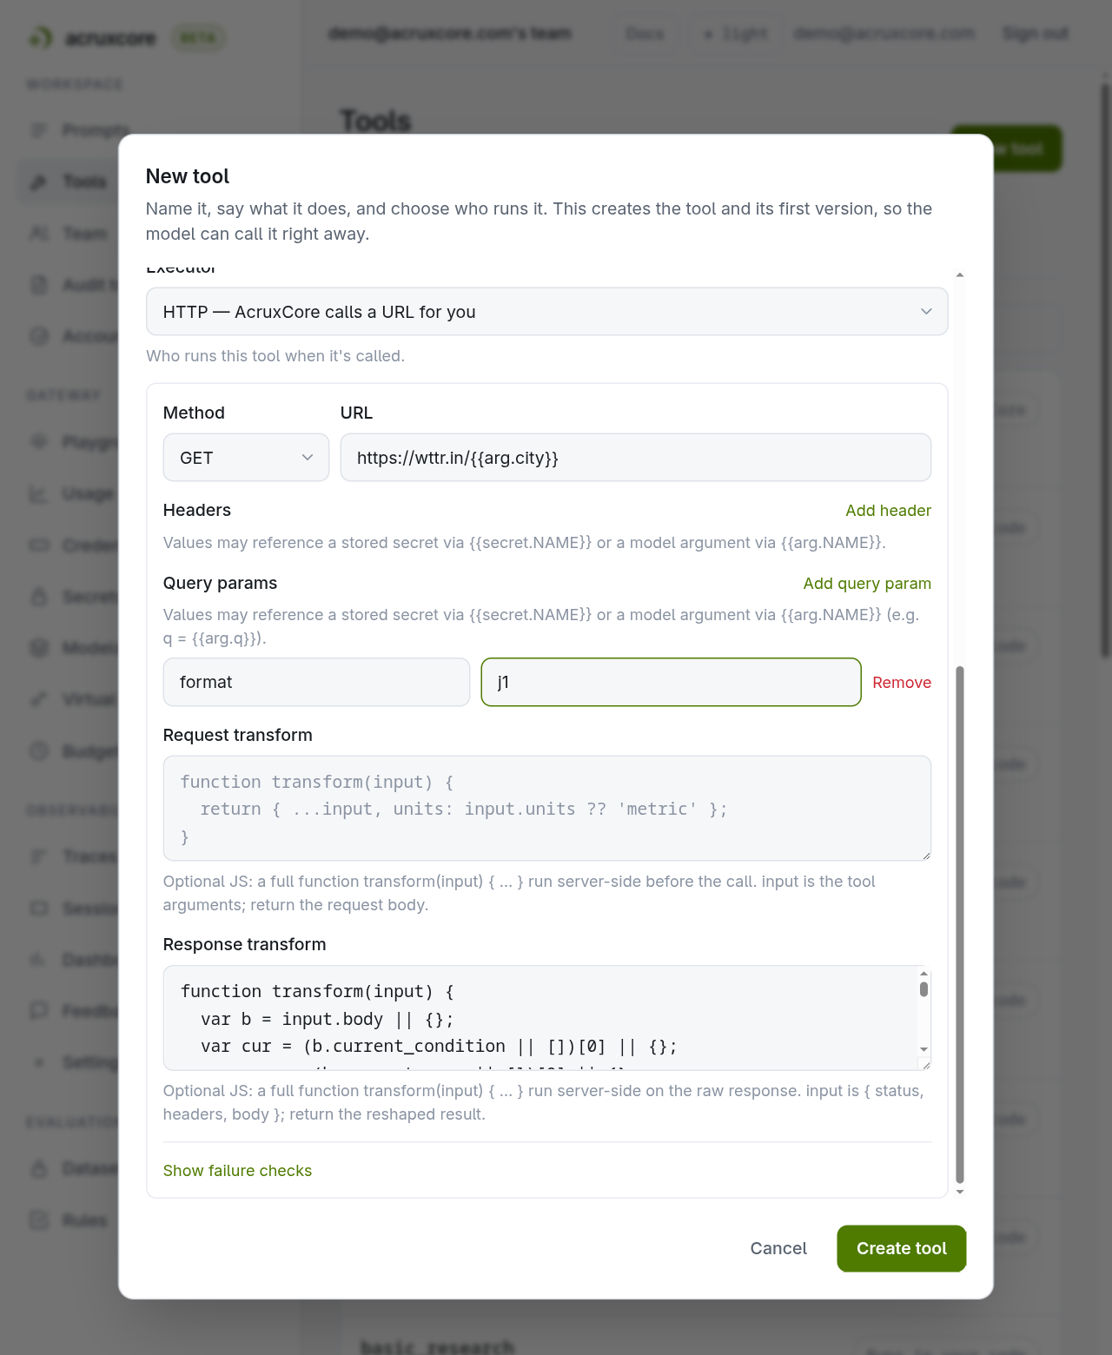Open the Method dropdown set to GET
This screenshot has width=1112, height=1355.
(246, 458)
